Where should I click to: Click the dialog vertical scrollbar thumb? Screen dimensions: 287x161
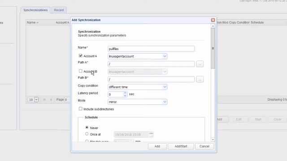[x=213, y=48]
